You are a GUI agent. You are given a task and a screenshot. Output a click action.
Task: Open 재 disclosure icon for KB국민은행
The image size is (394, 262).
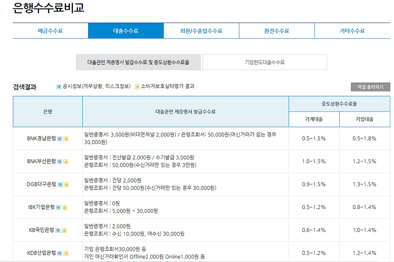(x=58, y=231)
